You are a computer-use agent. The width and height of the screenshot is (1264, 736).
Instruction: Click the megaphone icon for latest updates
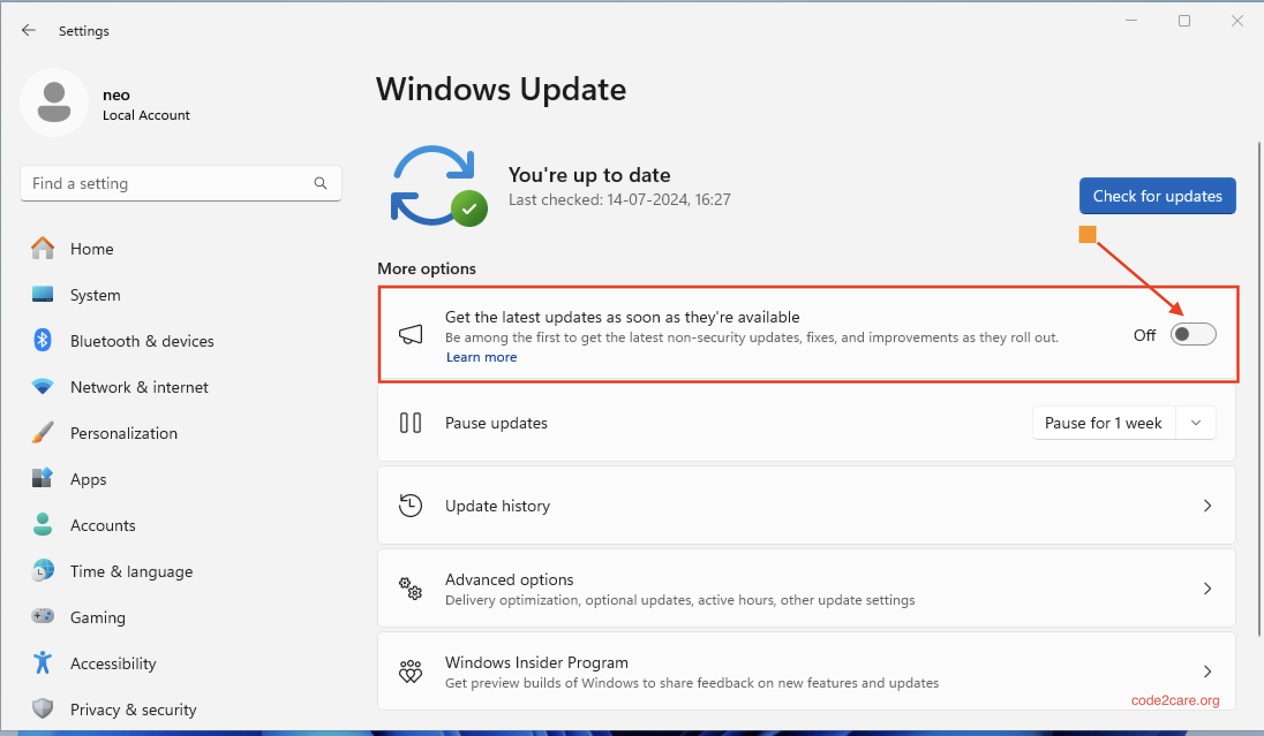coord(410,335)
